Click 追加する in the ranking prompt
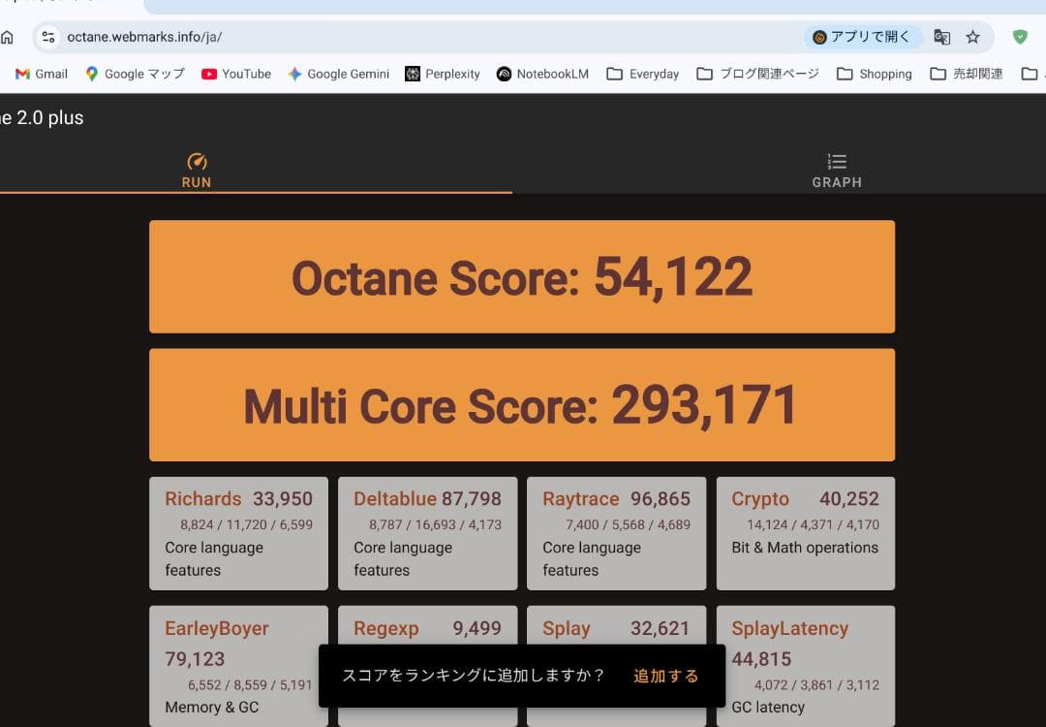 (x=665, y=676)
